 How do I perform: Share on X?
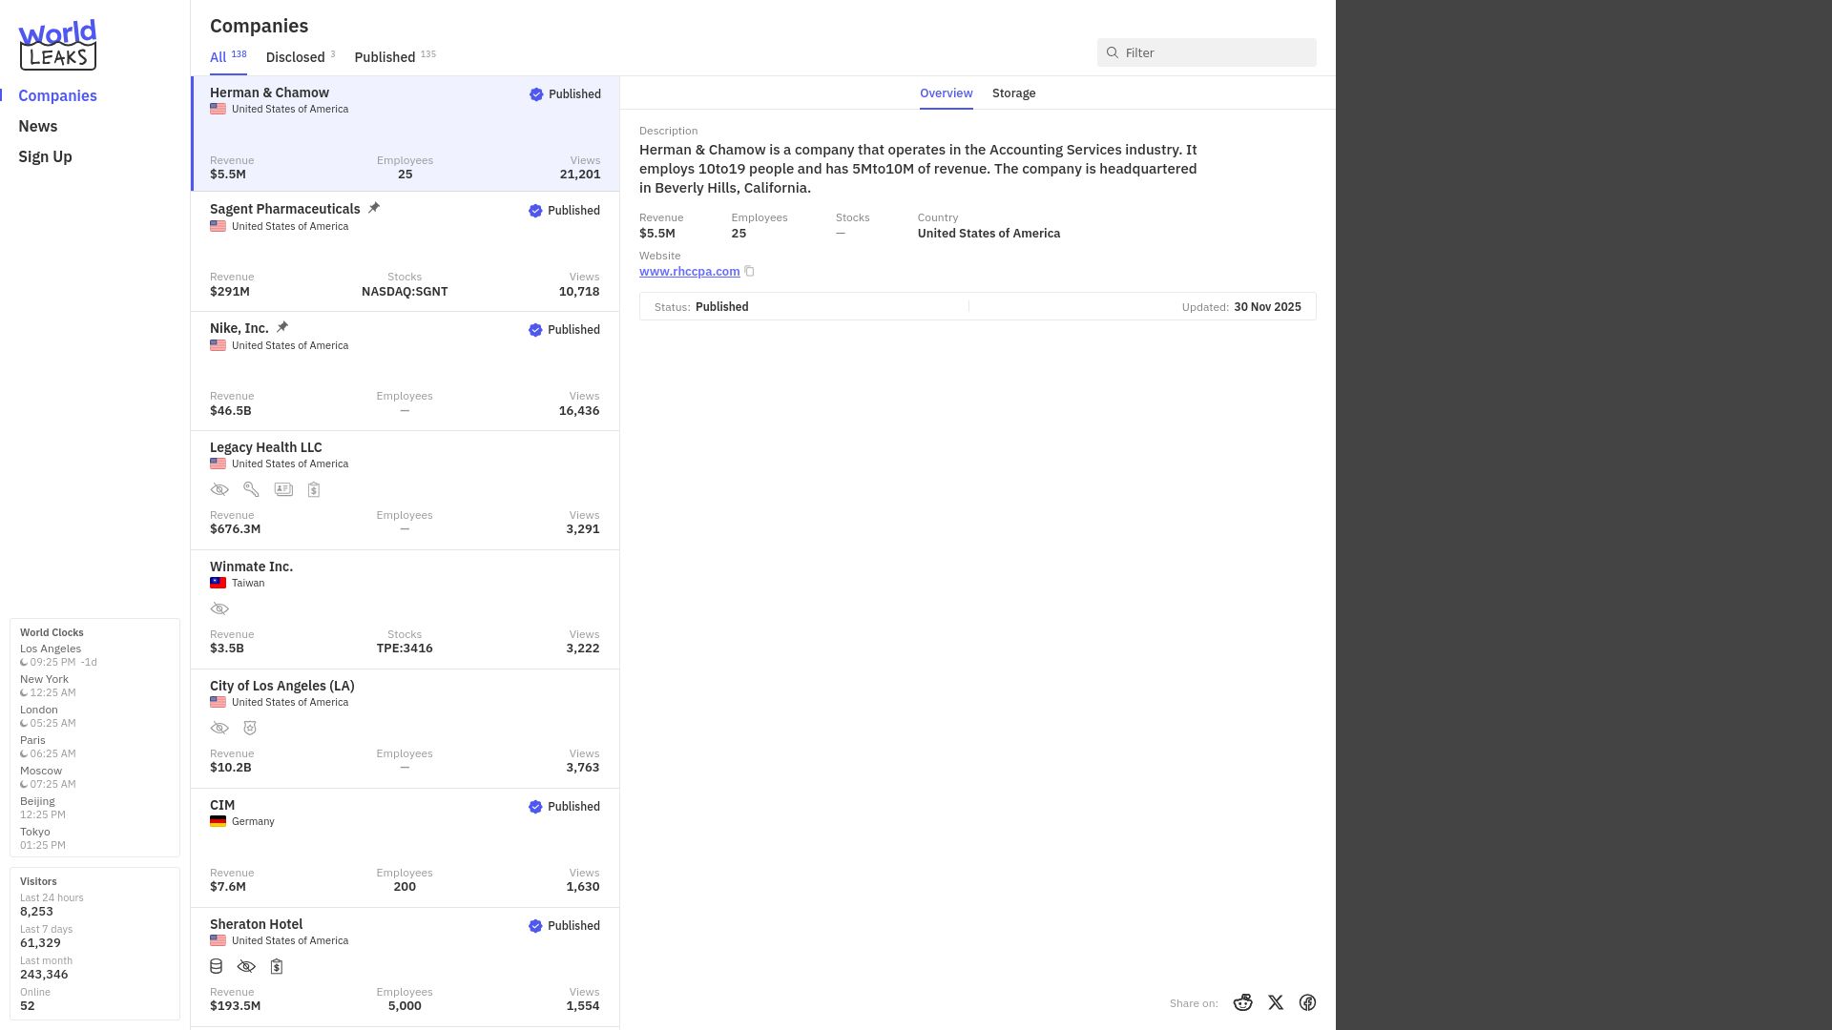(1276, 1002)
